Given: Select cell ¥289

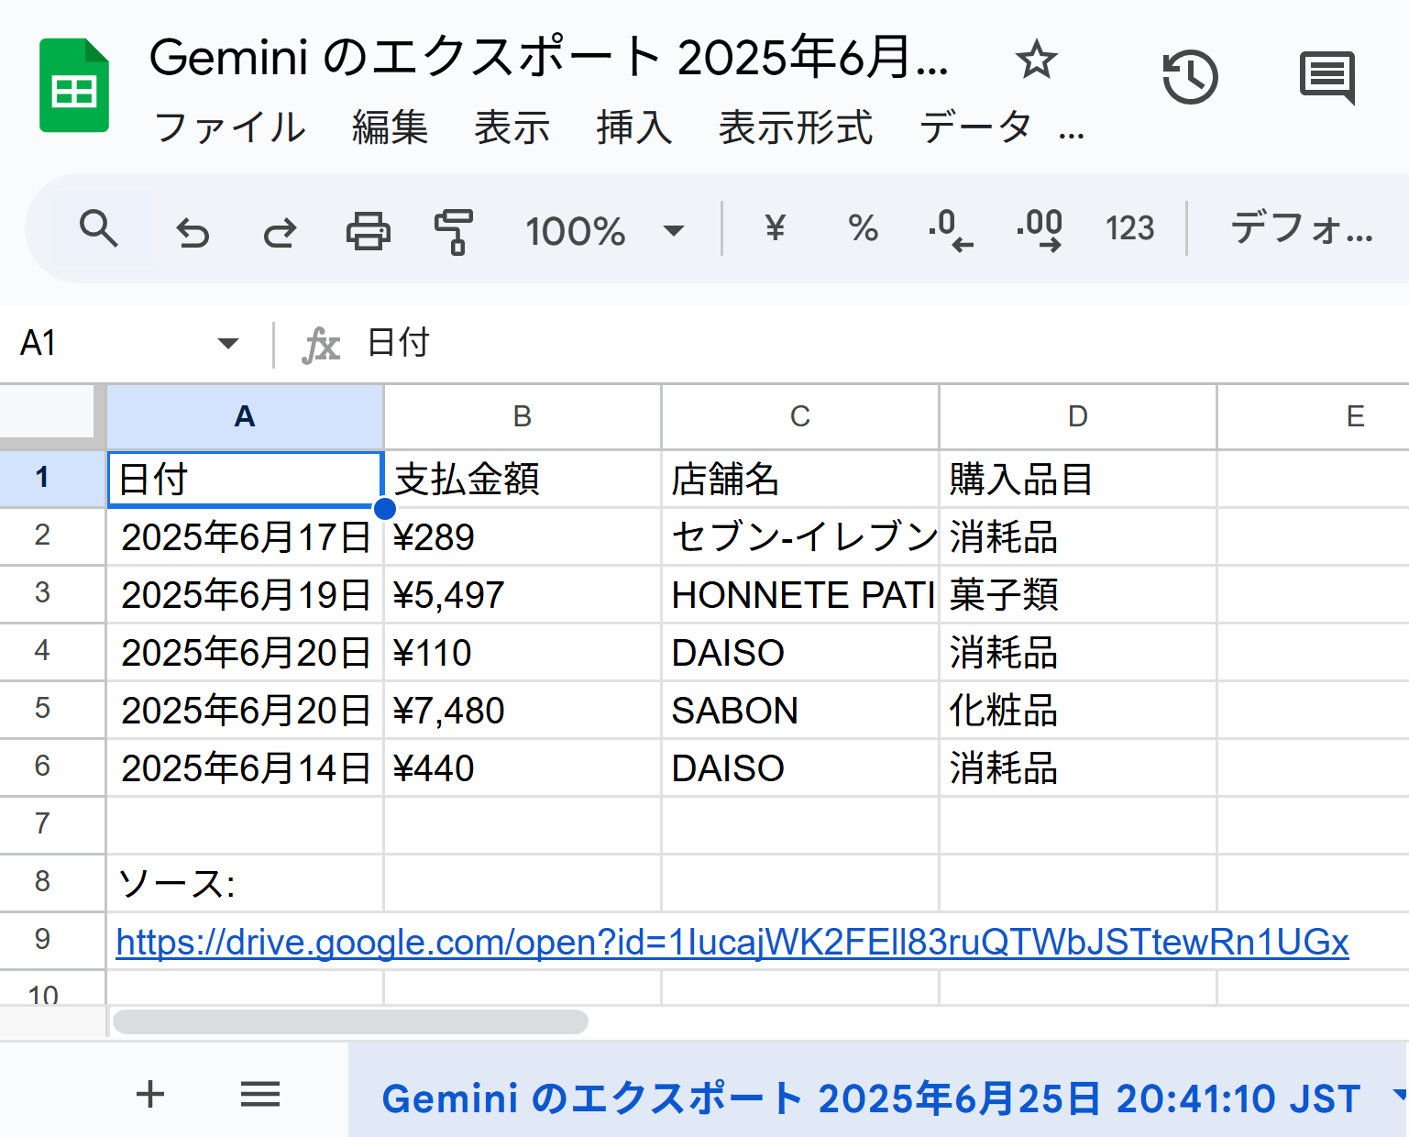Looking at the screenshot, I should point(523,536).
